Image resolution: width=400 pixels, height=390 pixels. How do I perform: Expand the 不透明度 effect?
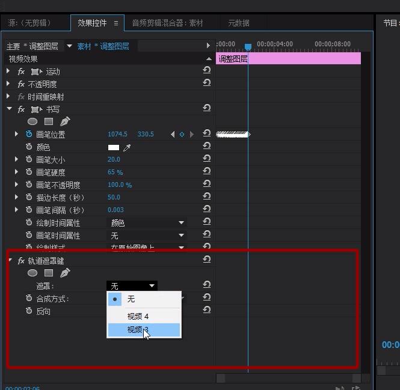[8, 84]
